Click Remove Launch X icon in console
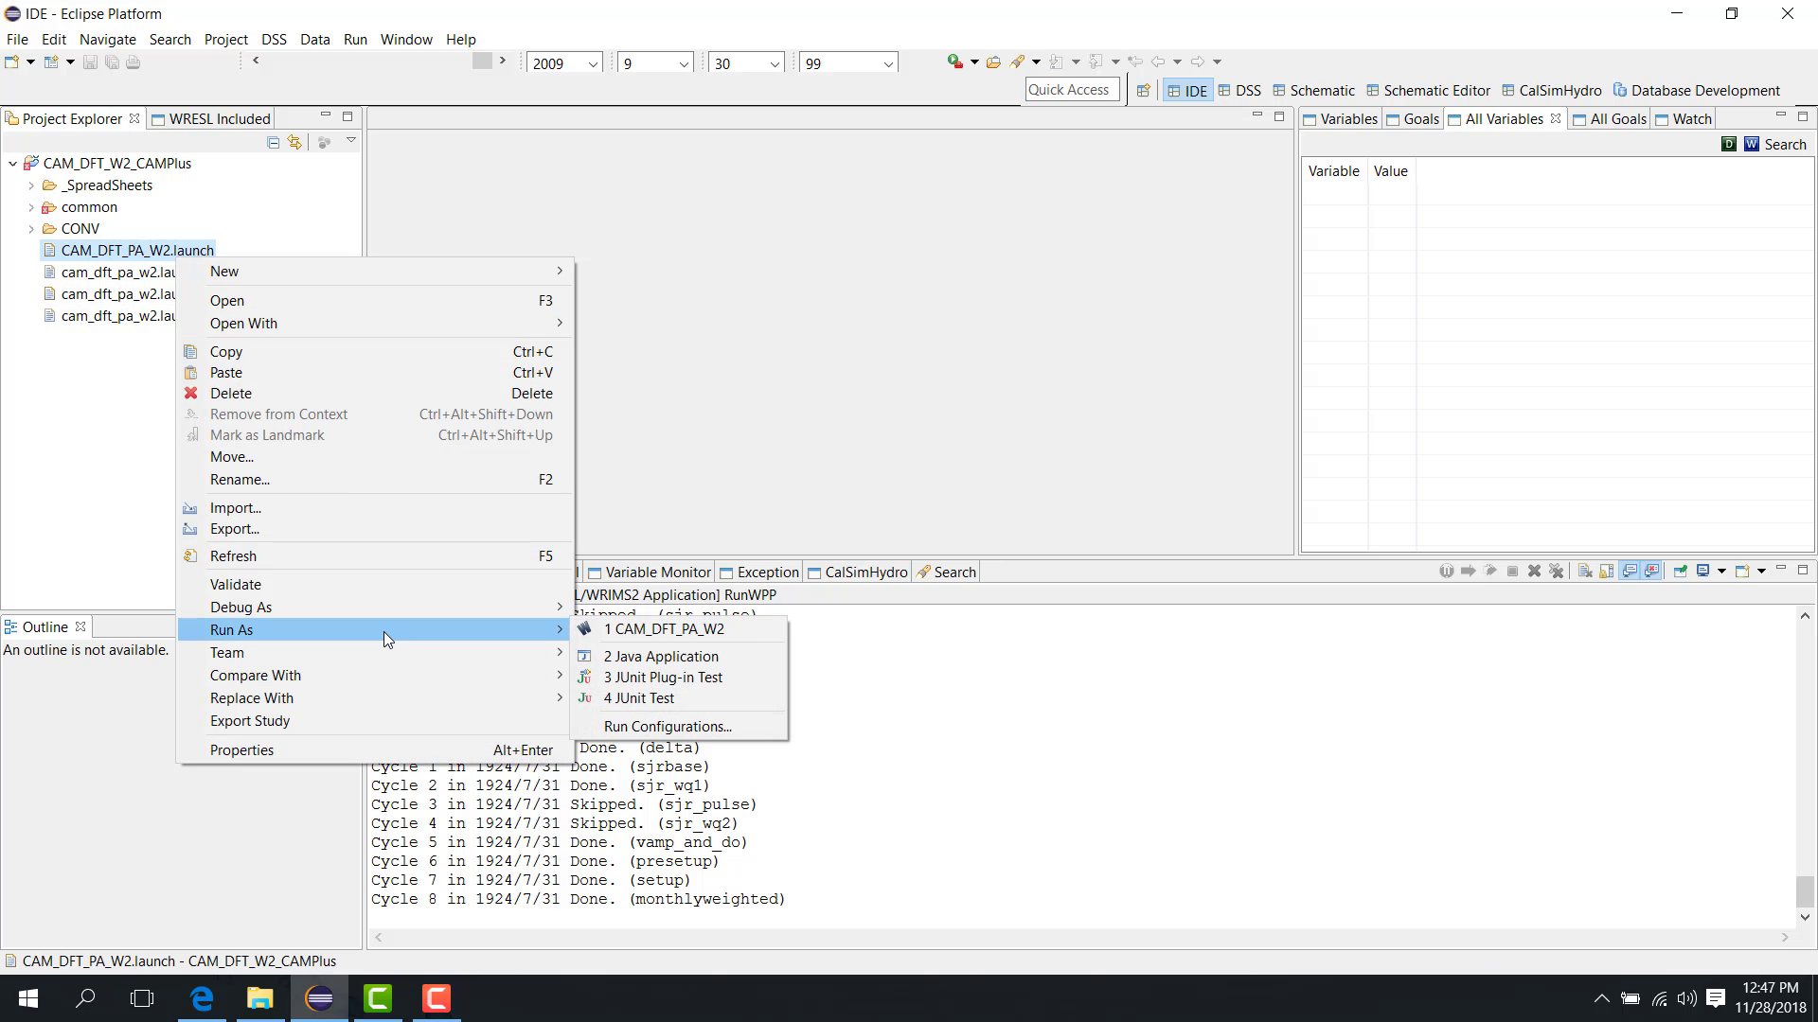1818x1022 pixels. (x=1534, y=572)
